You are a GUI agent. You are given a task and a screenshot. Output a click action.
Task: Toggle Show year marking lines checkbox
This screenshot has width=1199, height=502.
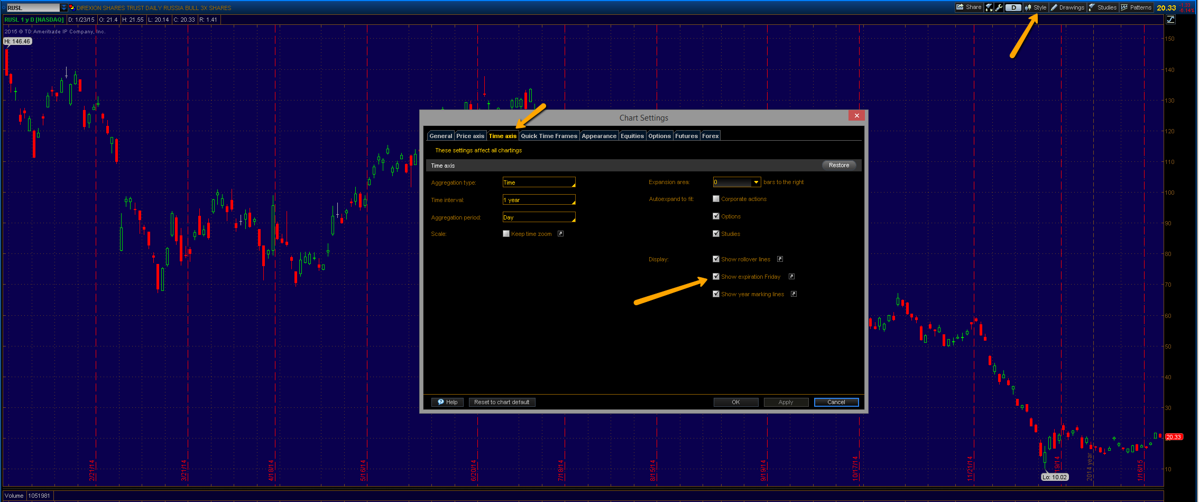point(716,294)
